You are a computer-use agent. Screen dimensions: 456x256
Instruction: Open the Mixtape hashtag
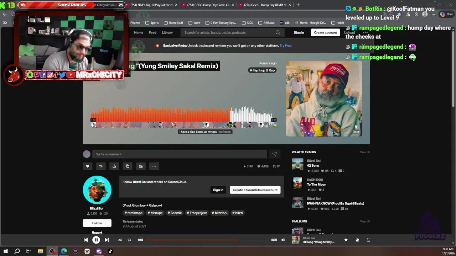(155, 213)
